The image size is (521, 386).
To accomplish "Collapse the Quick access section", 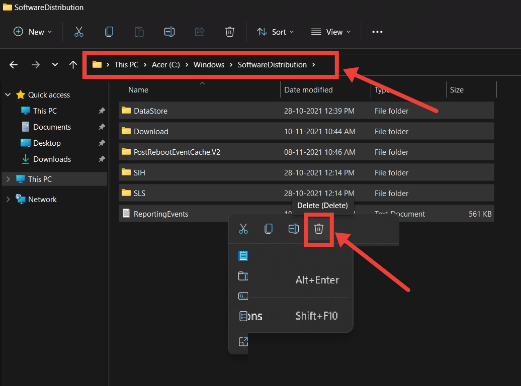I will pos(8,95).
